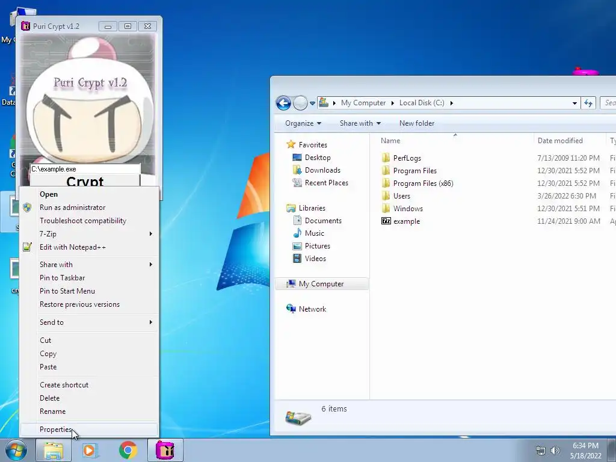Screen dimensions: 616x462
Task: Choose Restore previous versions
Action: [89, 304]
